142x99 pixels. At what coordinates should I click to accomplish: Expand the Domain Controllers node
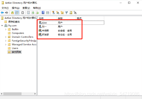click(x=6, y=37)
